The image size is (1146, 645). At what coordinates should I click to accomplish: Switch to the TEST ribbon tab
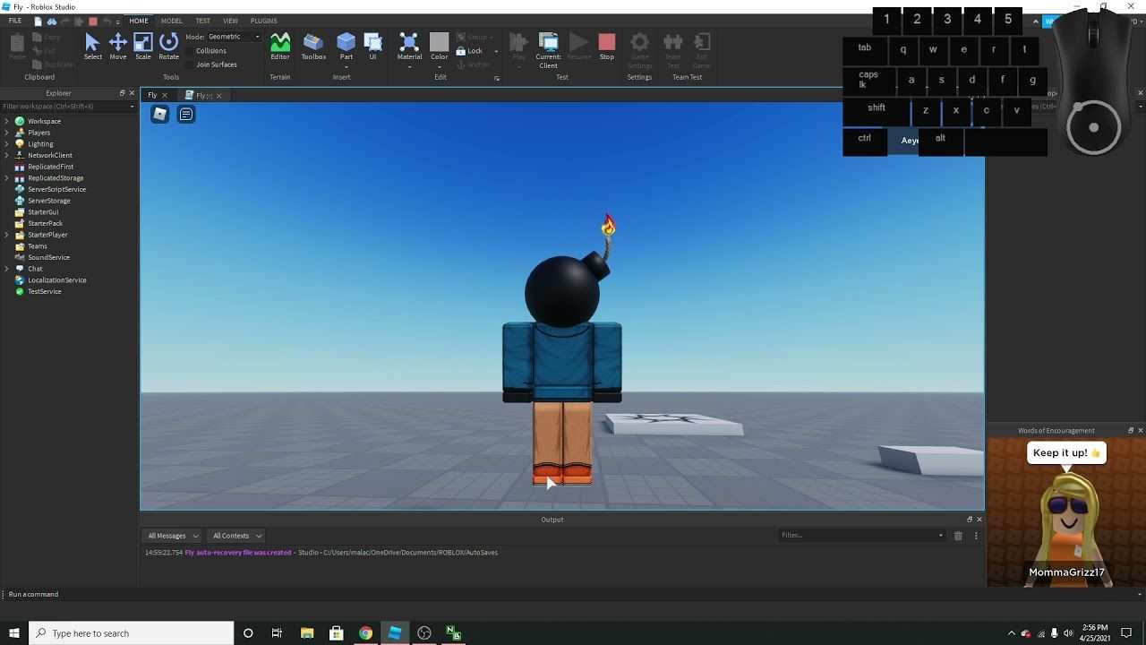(203, 21)
